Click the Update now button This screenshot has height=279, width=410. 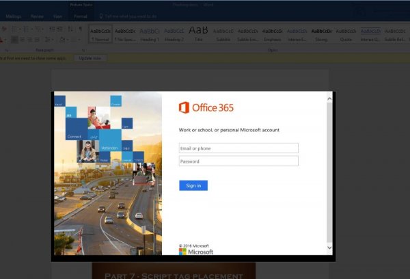pos(90,58)
